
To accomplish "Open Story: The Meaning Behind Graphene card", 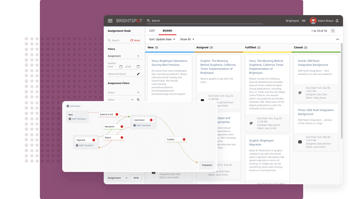I will (x=266, y=67).
